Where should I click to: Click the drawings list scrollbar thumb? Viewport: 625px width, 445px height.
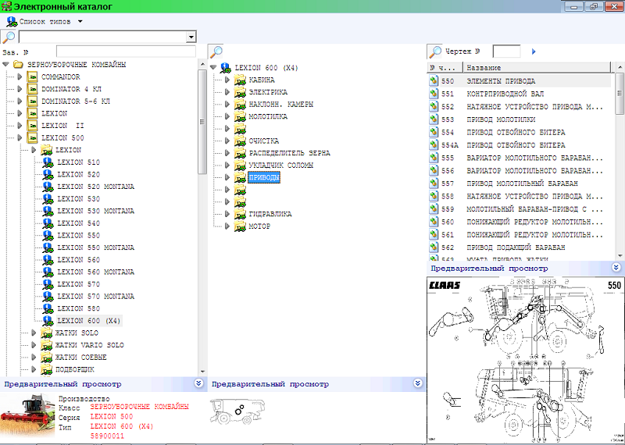[620, 94]
